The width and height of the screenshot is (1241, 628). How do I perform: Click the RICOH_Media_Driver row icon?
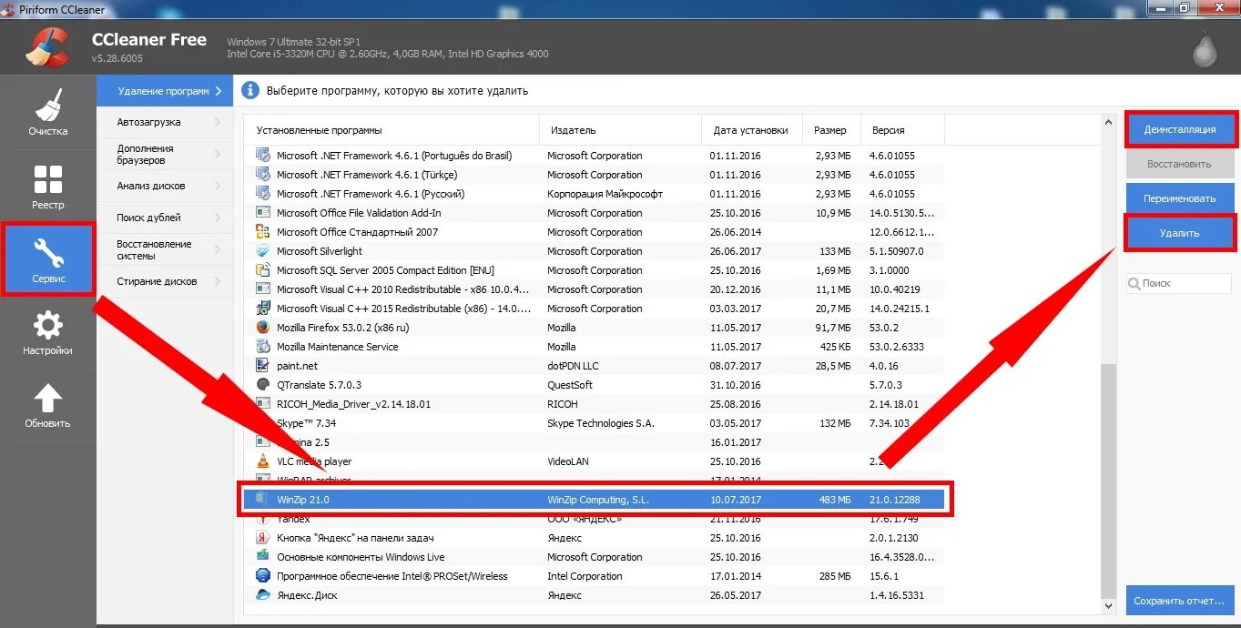[x=263, y=404]
